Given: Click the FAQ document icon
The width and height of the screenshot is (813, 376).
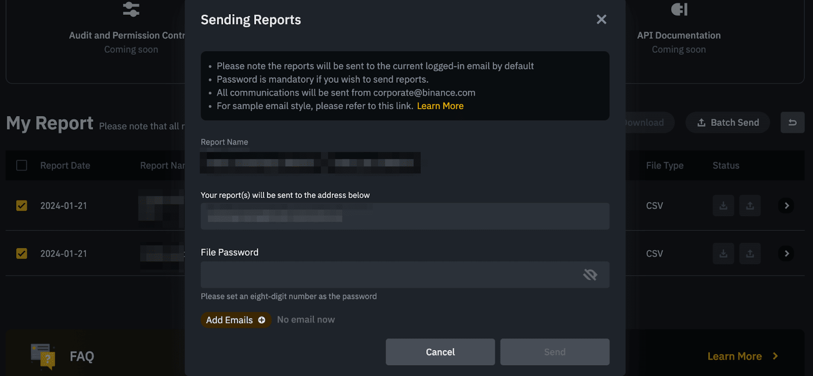Looking at the screenshot, I should (x=43, y=356).
